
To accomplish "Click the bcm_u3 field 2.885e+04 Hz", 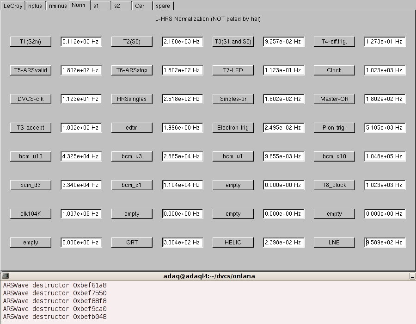I will click(x=183, y=156).
